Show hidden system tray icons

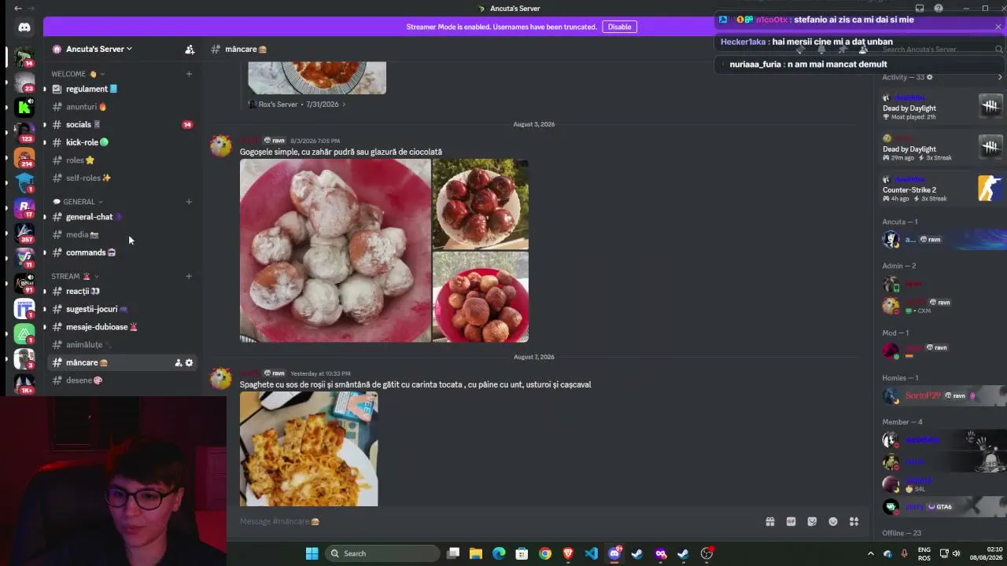click(x=870, y=553)
